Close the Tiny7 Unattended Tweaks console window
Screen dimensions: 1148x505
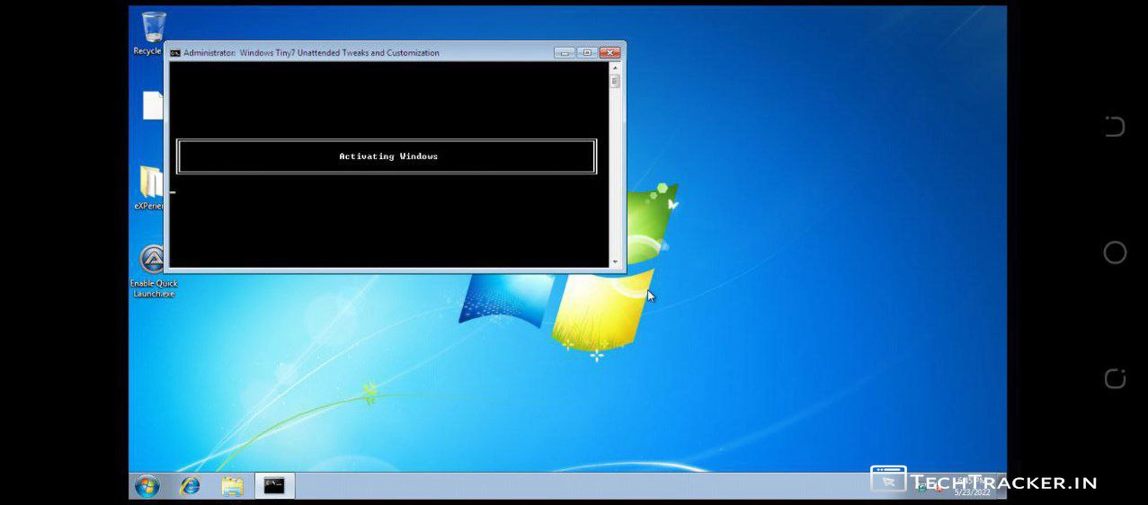click(610, 53)
